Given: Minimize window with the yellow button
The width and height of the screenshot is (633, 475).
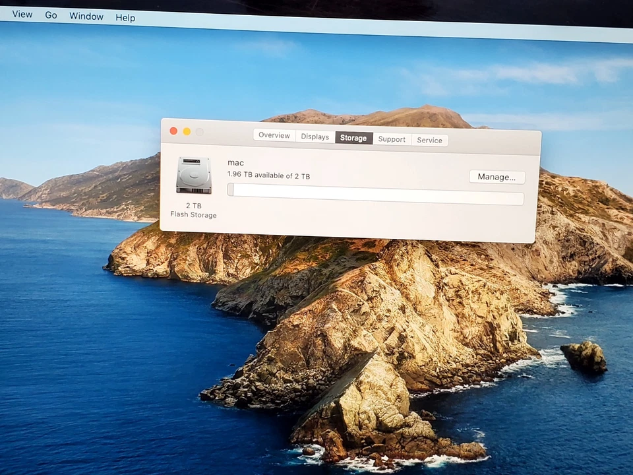Looking at the screenshot, I should pos(187,131).
